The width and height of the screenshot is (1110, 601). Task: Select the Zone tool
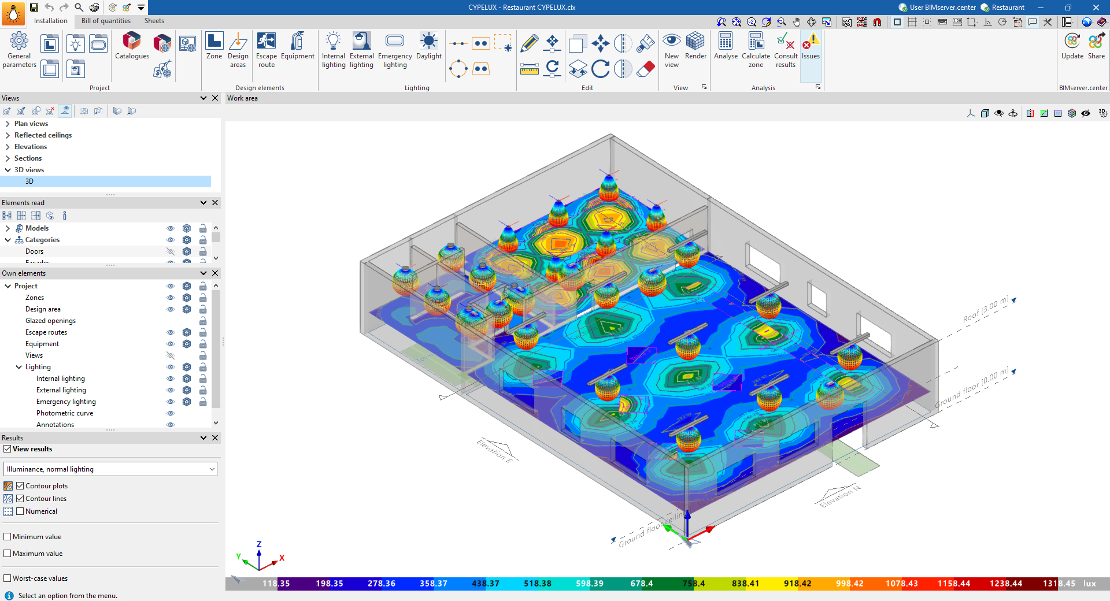tap(214, 46)
